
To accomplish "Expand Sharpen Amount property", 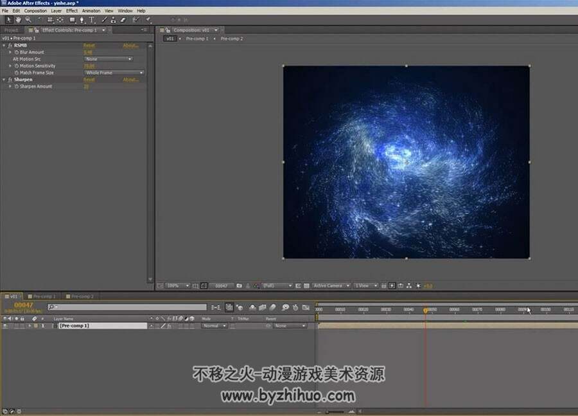I will coord(10,86).
